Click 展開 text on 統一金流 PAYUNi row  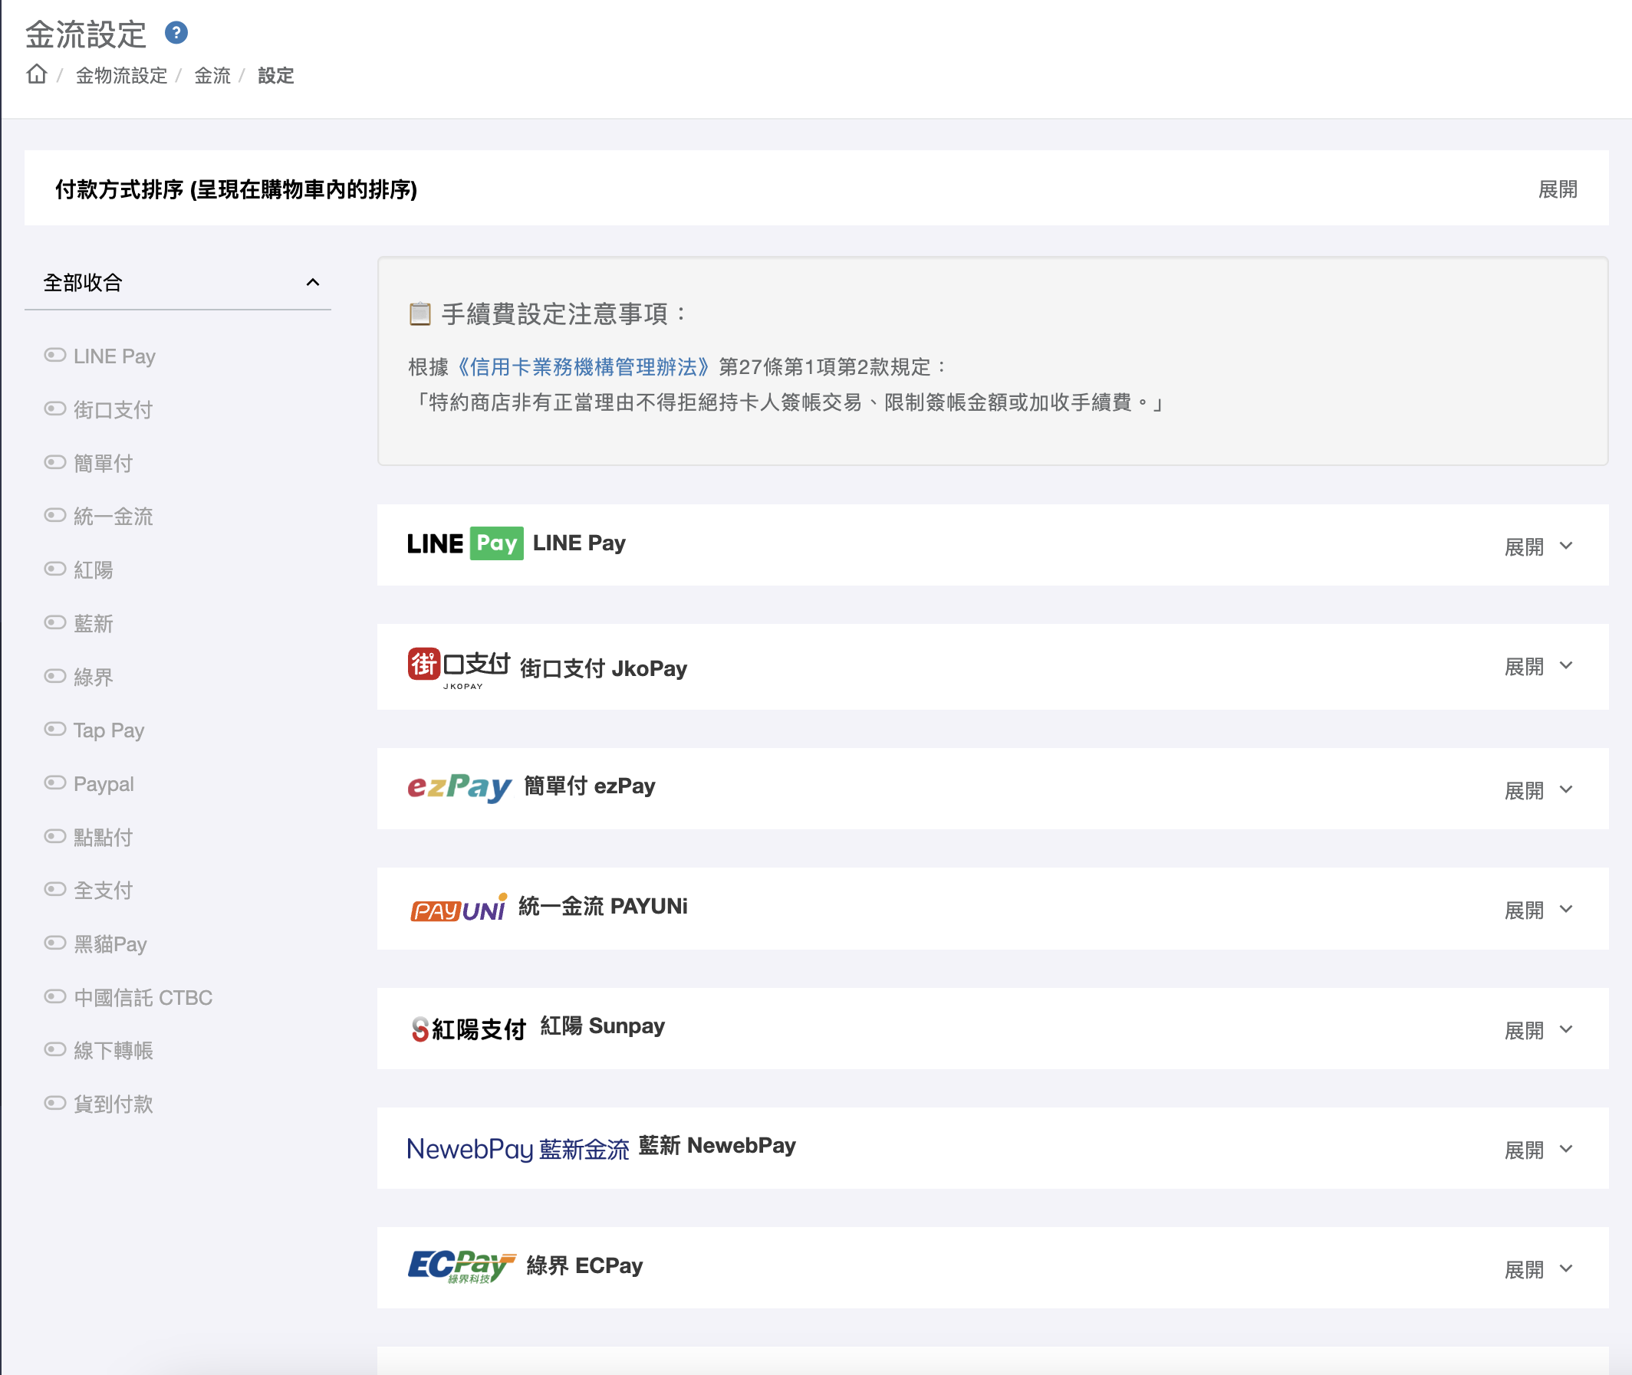pos(1525,911)
